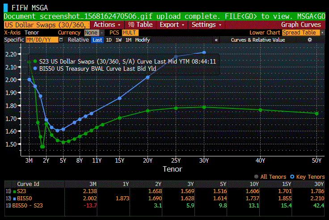Open the Actions dropdown menu
Screen dimensions: 329x220
107,25
